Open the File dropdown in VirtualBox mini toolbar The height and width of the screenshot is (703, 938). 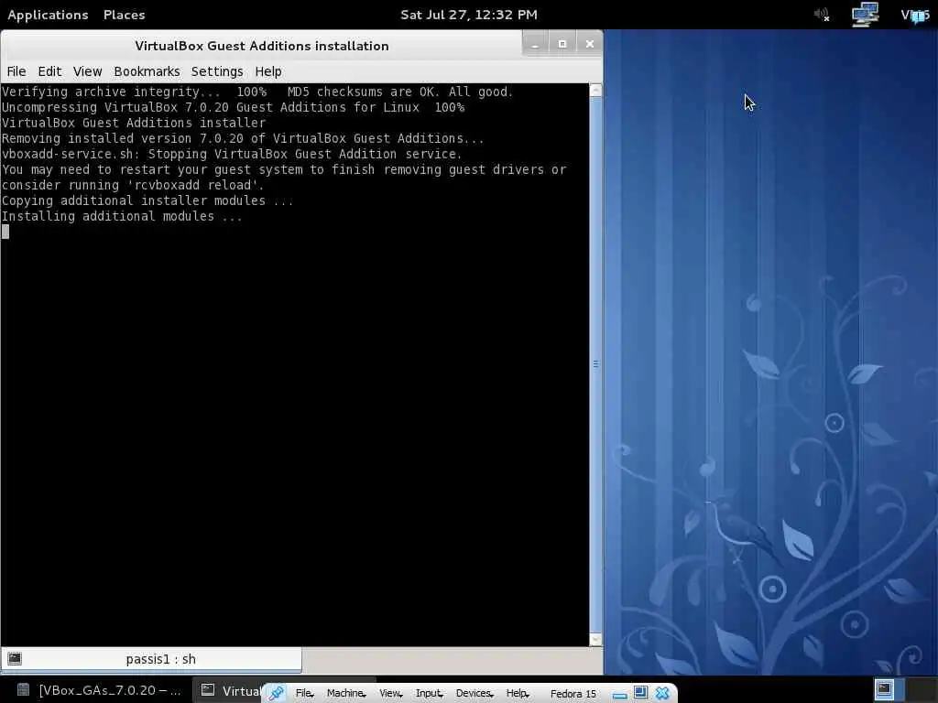coord(304,693)
